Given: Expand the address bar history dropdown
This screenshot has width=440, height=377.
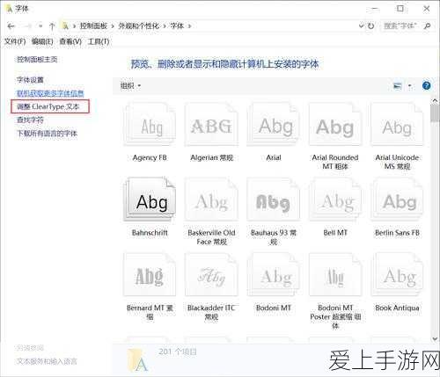Looking at the screenshot, I should click(x=362, y=26).
